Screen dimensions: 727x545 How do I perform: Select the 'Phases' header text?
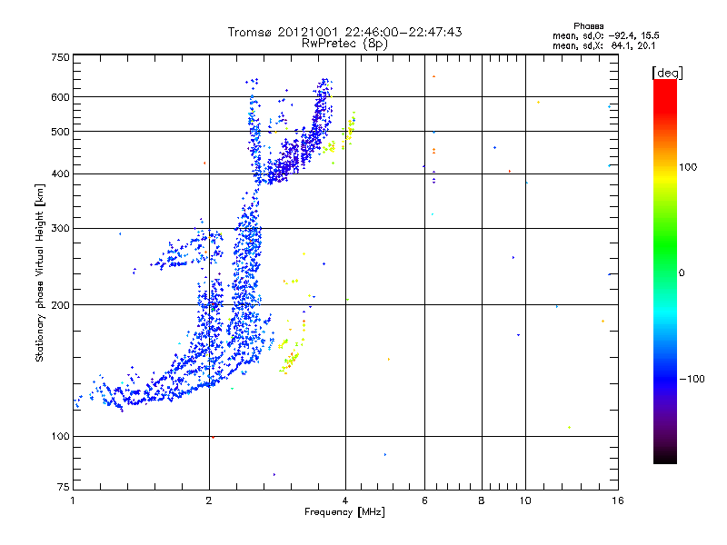pyautogui.click(x=588, y=26)
